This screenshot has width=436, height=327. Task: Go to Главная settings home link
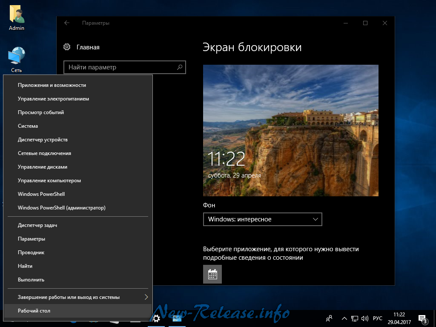[x=88, y=47]
